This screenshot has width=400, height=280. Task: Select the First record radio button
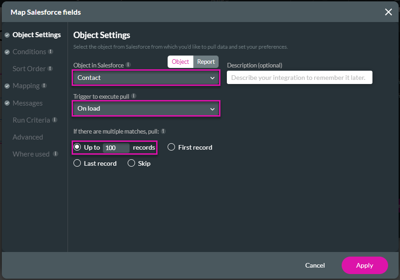click(x=171, y=147)
